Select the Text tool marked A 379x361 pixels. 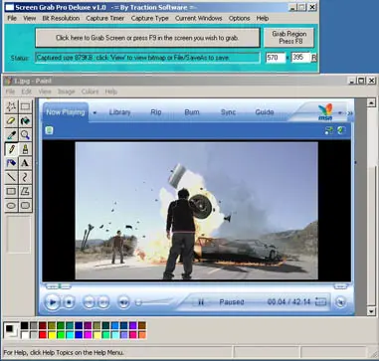26,163
